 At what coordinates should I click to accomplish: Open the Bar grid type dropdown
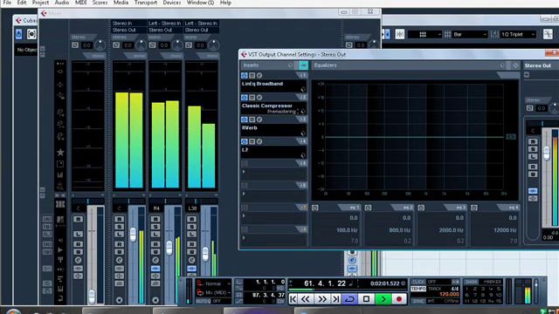pyautogui.click(x=470, y=35)
